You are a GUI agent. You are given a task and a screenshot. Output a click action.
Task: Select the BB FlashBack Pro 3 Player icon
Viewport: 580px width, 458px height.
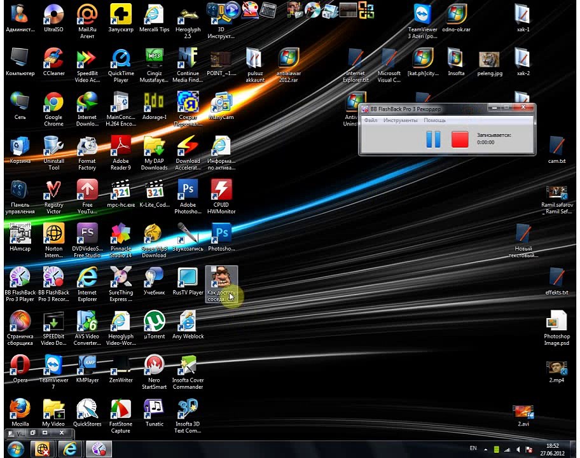20,284
